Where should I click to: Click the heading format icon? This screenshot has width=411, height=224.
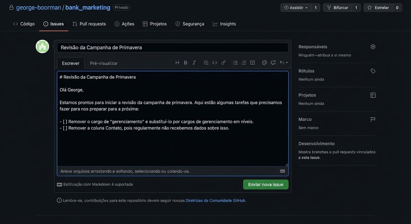coord(177,63)
